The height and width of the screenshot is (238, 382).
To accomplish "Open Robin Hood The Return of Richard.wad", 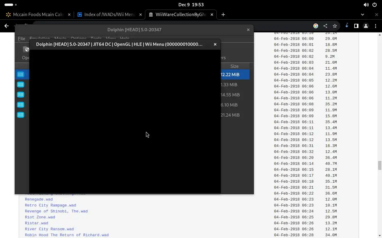I will (x=67, y=235).
